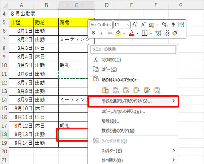Select row 18 header
Screen dimensions: 204x164
tap(4, 134)
